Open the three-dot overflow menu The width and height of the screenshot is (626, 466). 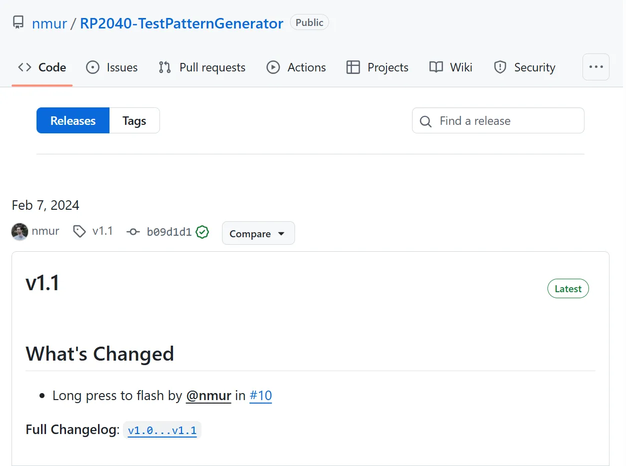click(x=595, y=67)
